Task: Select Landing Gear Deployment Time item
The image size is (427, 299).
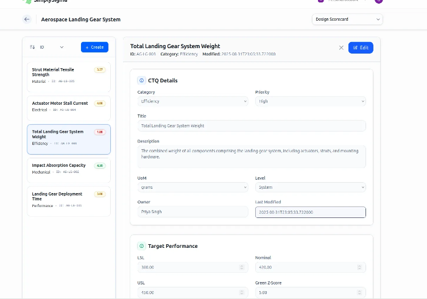Action: tap(69, 202)
